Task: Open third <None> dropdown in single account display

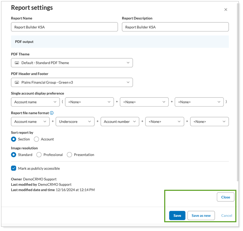Action: tap(199, 102)
